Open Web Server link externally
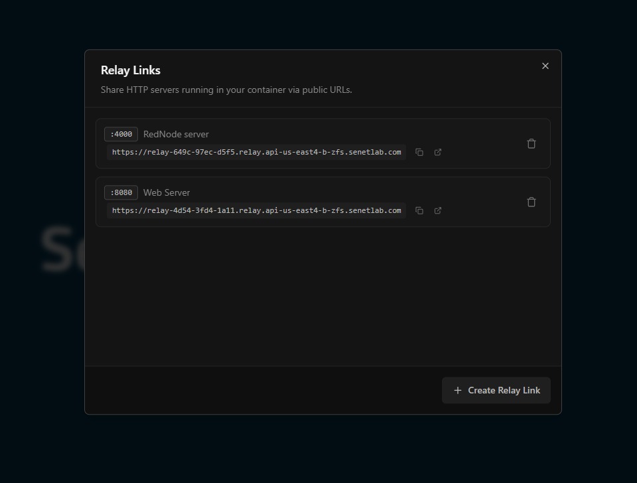 click(x=438, y=210)
